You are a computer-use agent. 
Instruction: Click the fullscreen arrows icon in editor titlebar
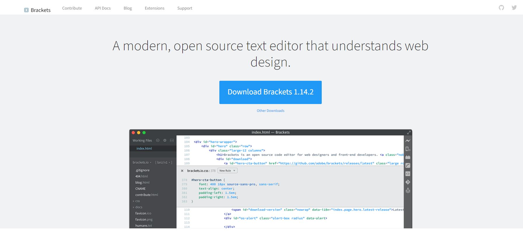pyautogui.click(x=409, y=132)
